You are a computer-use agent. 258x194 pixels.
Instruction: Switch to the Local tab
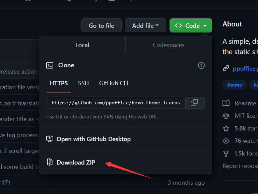82,45
